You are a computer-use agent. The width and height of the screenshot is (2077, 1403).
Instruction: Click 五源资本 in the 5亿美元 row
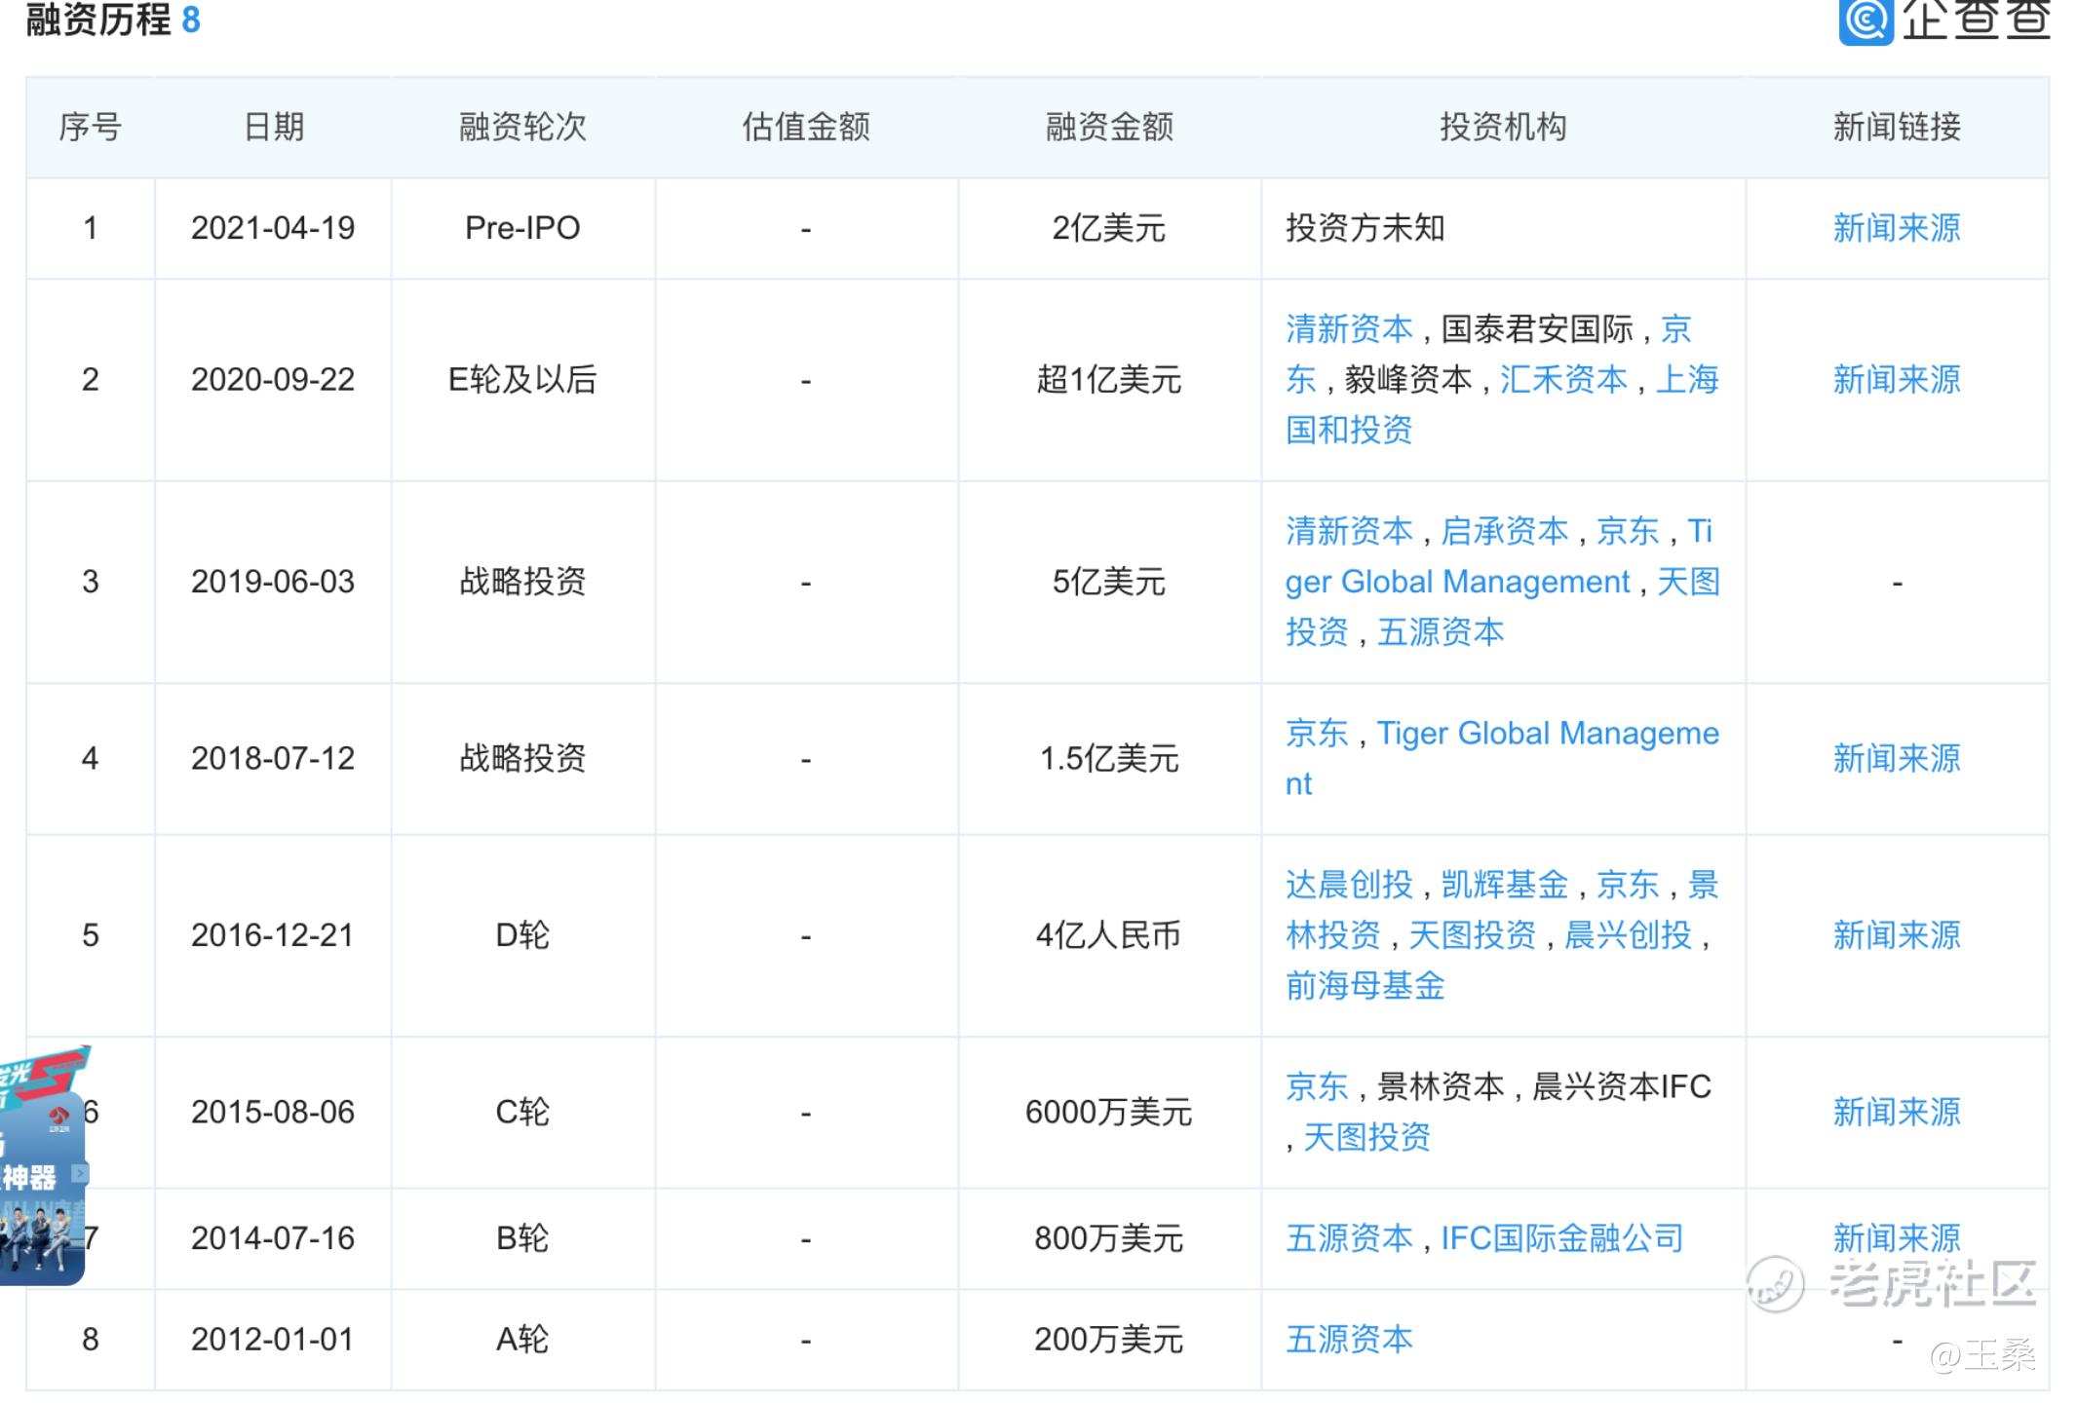tap(1441, 632)
